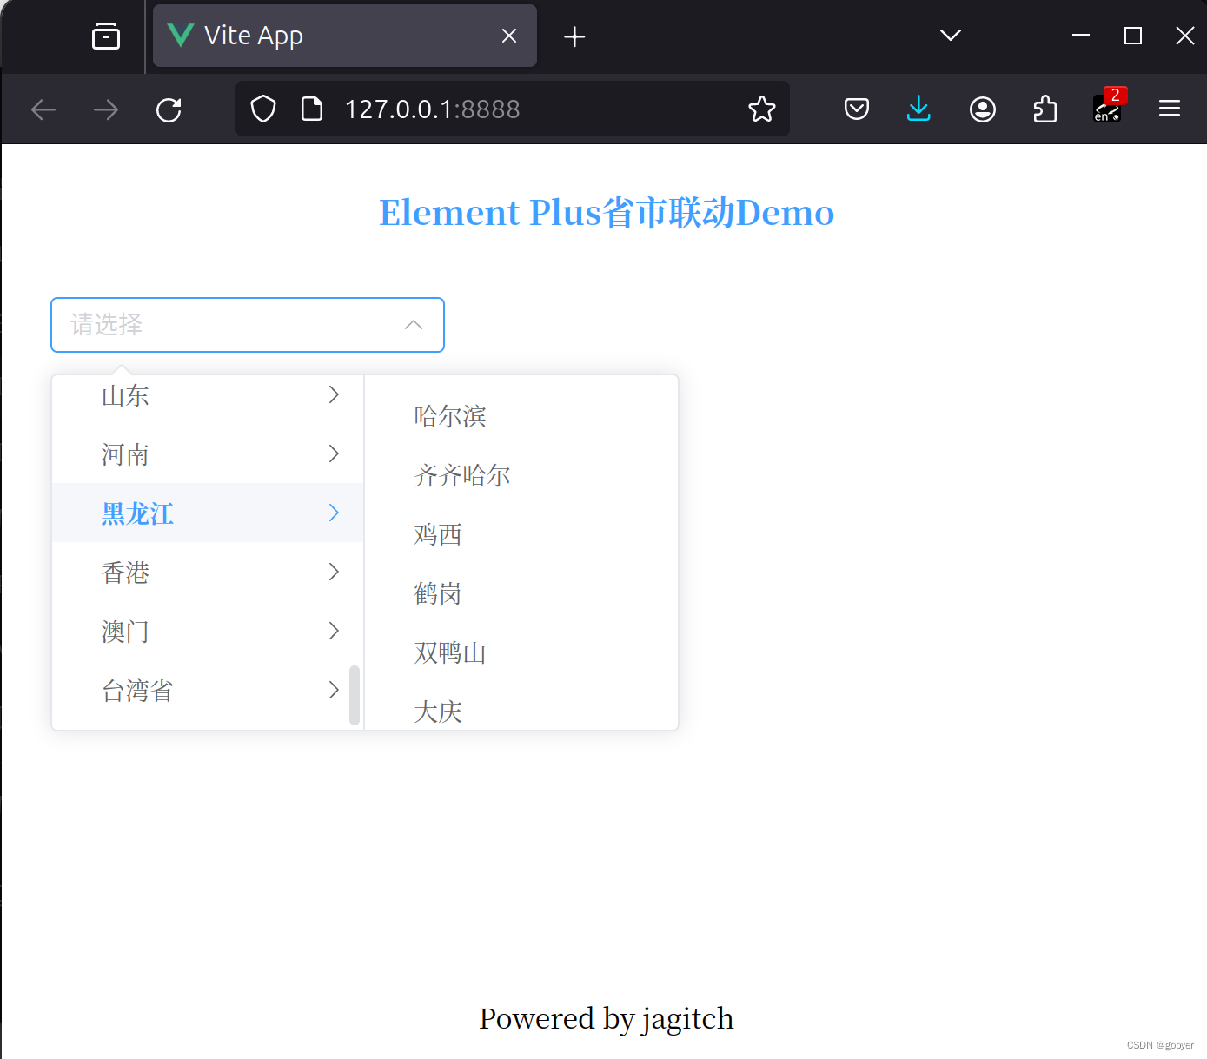Open the Firefox account menu
Viewport: 1207px width, 1059px height.
[x=983, y=109]
